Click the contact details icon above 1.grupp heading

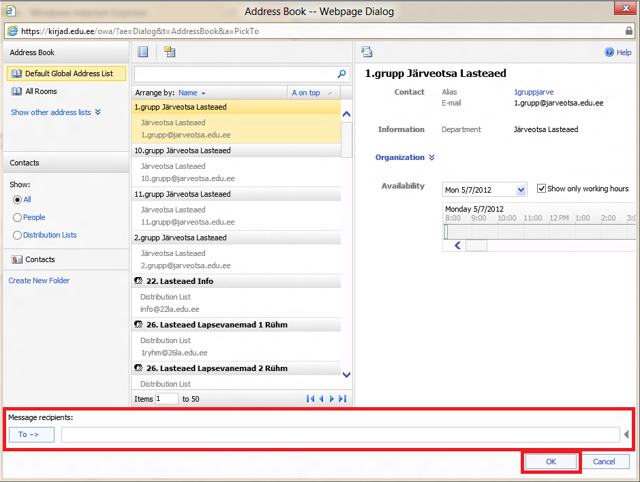(x=367, y=52)
